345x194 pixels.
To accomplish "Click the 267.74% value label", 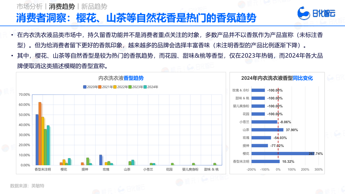I will (316, 153).
